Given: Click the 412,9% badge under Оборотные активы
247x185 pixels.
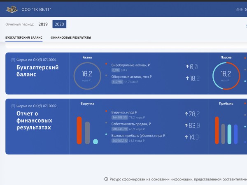Looking at the screenshot, I should click(117, 82).
